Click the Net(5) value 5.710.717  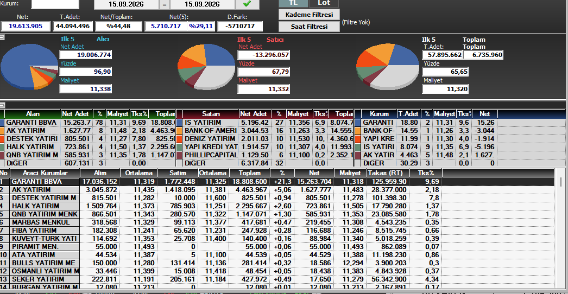click(166, 27)
